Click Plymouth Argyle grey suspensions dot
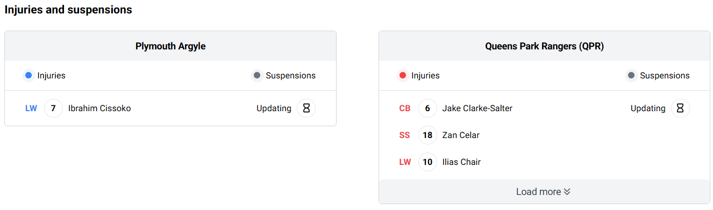713x210 pixels. point(257,76)
